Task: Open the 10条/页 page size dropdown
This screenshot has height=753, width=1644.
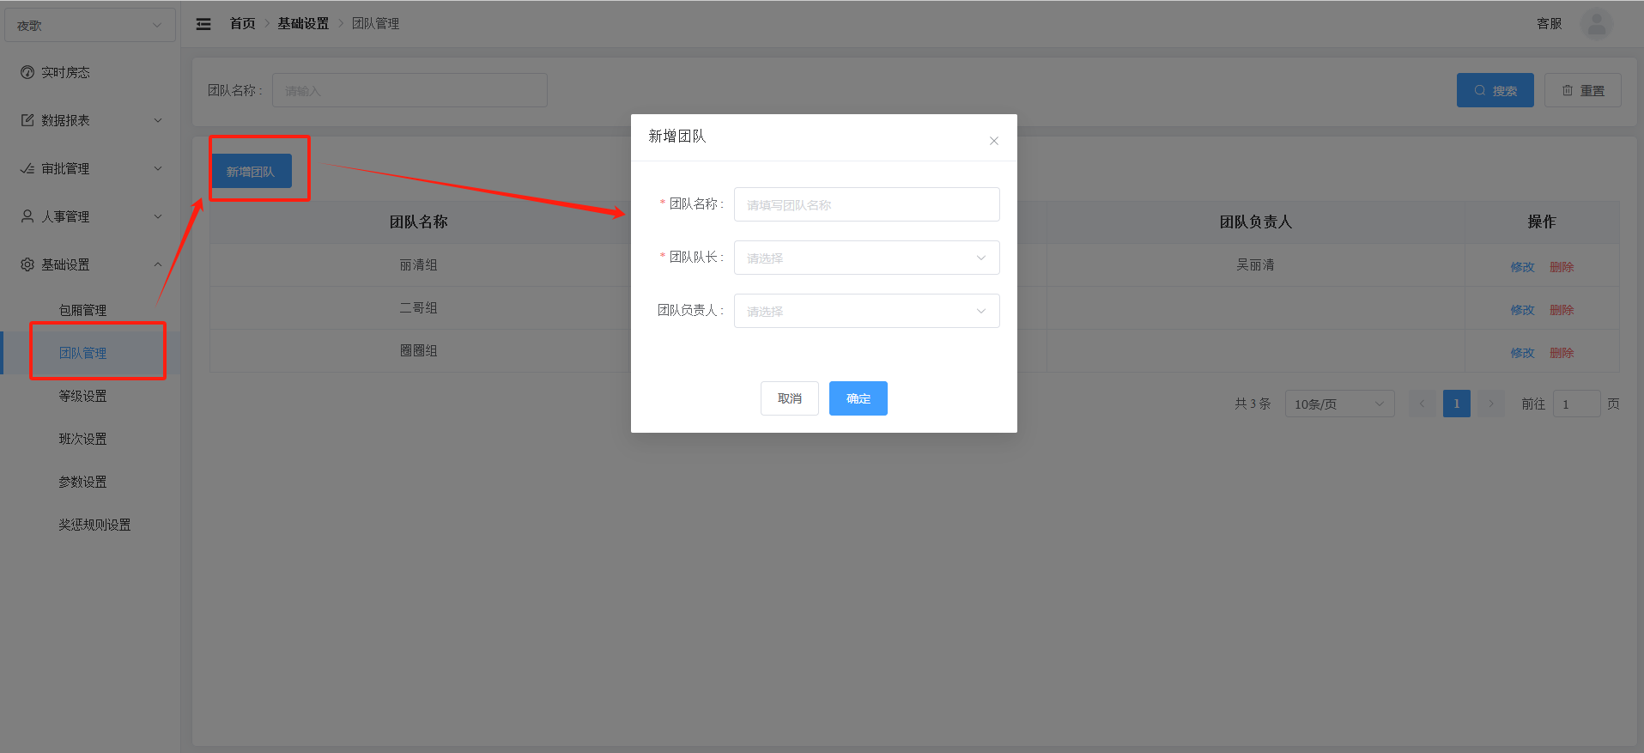Action: [1339, 404]
